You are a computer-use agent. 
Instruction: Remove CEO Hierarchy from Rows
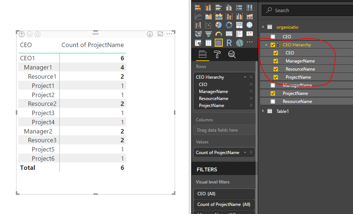point(251,77)
